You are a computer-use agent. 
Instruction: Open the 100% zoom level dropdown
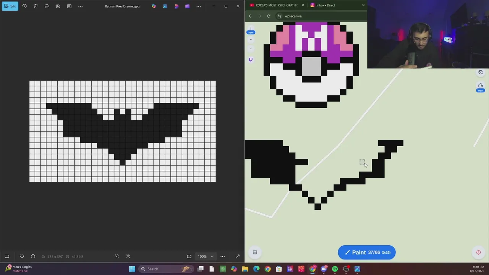[x=205, y=256]
